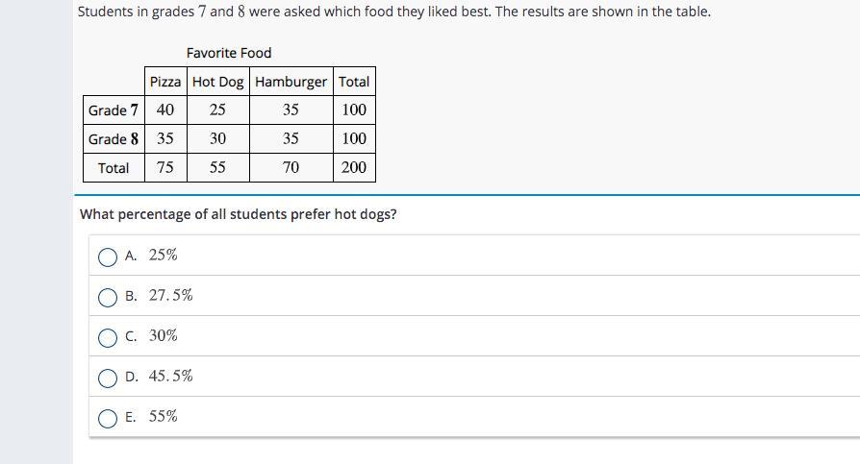Click the Total row label
Viewport: 860px width, 464px height.
tap(114, 168)
